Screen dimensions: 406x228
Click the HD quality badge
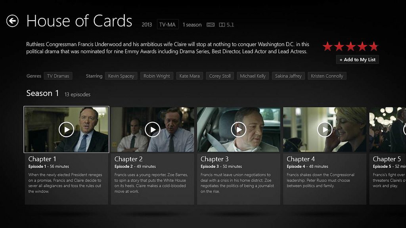[x=211, y=25]
